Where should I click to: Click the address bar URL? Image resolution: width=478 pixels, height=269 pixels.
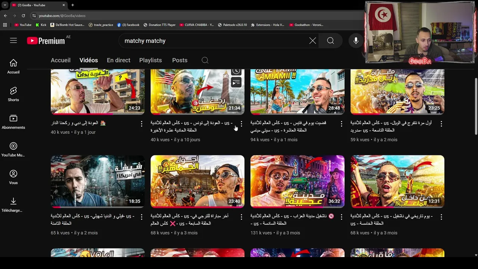62,16
